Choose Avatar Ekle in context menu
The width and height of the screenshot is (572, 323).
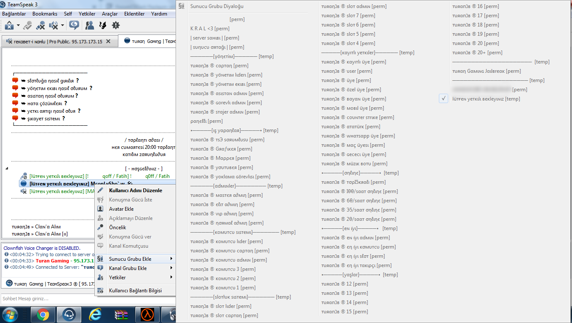135,209
